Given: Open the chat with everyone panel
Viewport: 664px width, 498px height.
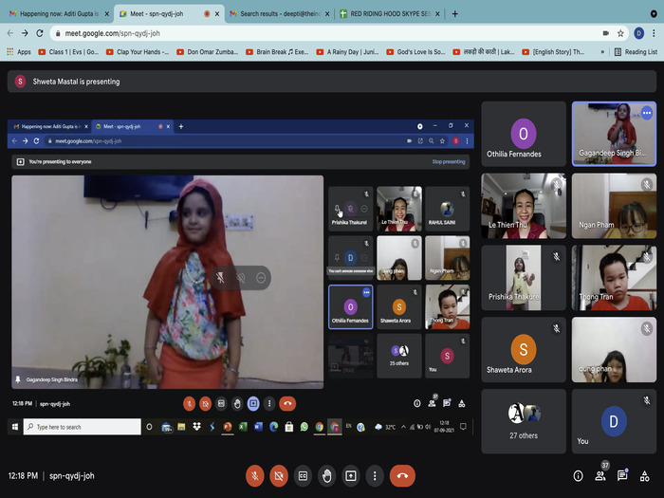Looking at the screenshot, I should click(622, 476).
